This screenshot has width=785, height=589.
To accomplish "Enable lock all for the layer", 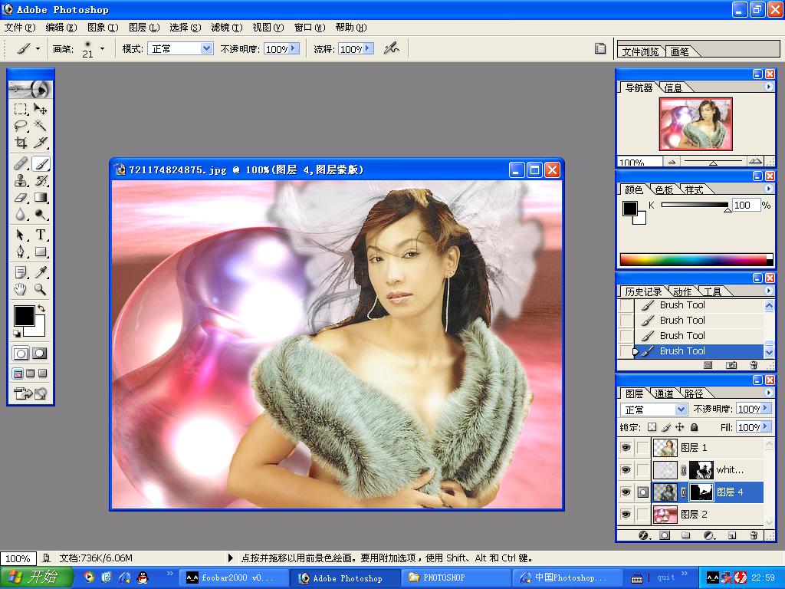I will click(694, 427).
